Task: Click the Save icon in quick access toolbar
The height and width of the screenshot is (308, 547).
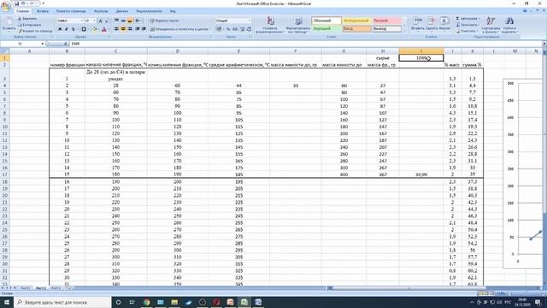Action: pos(17,3)
